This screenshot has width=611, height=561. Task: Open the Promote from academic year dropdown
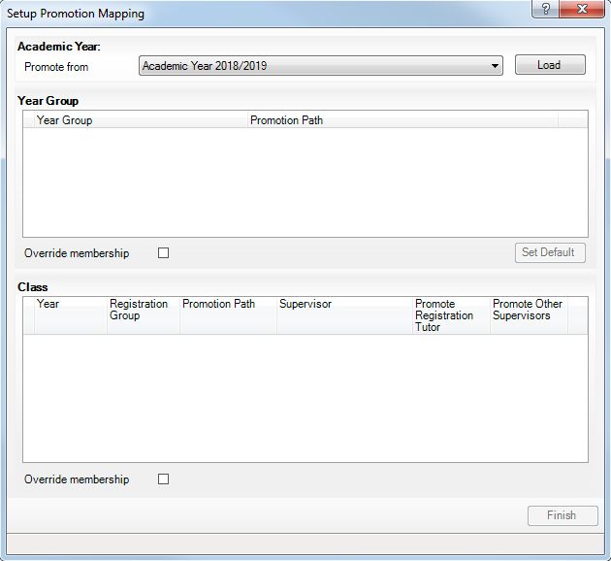coord(321,65)
